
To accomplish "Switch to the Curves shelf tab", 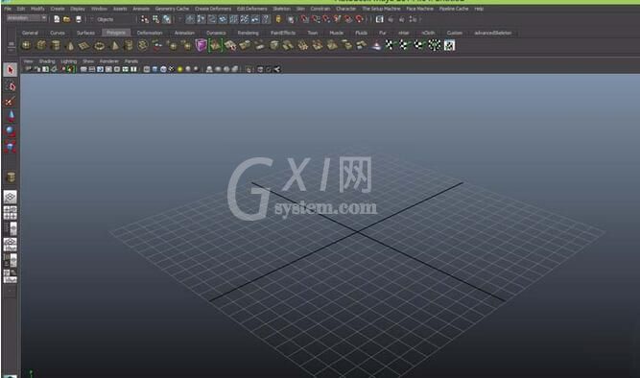I will pos(58,33).
